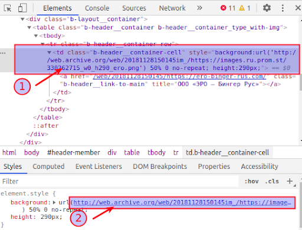The height and width of the screenshot is (230, 302).
Task: Select the closing </tr> line
Action: pos(55,101)
